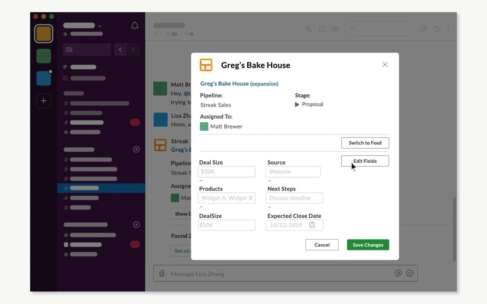Click the search box in the channel header
This screenshot has height=304, width=487.
tap(379, 29)
